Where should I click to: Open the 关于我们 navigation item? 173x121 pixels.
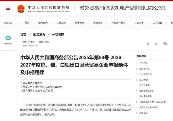tap(157, 23)
